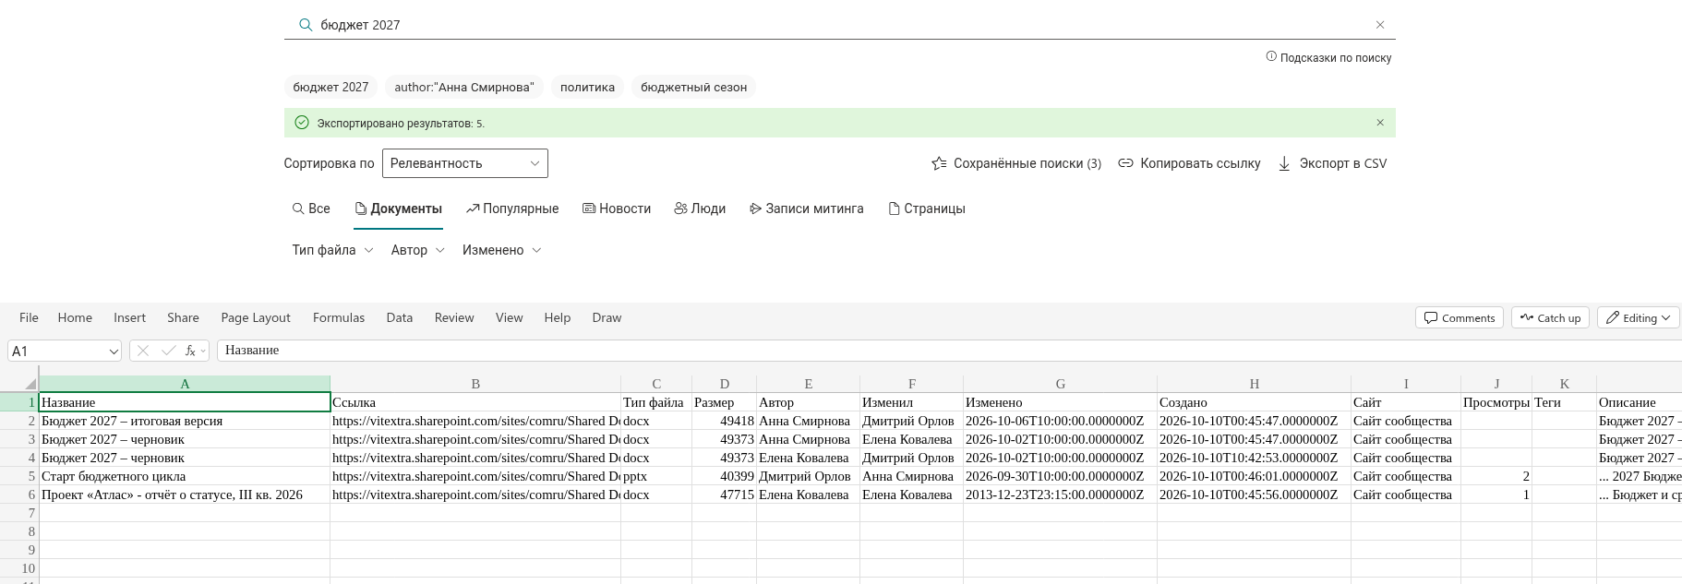Open the Comments pane

(1459, 317)
